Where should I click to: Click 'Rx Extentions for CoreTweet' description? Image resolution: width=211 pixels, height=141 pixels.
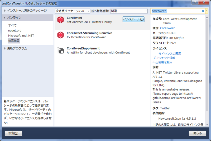pyautogui.click(x=86, y=37)
